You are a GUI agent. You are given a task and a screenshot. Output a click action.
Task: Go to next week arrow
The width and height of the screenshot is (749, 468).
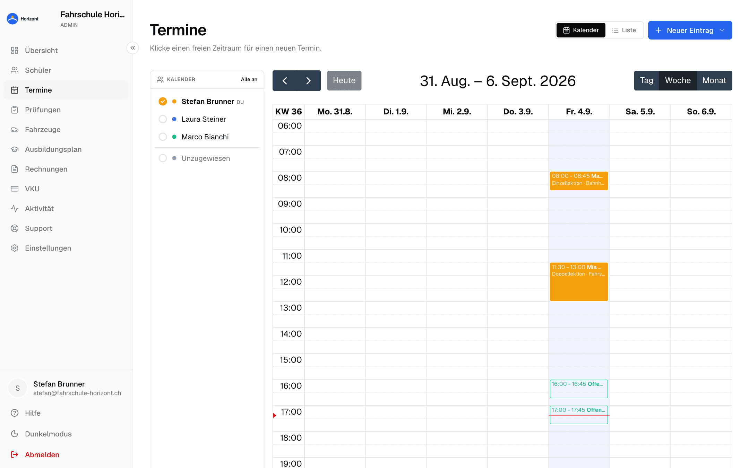309,80
